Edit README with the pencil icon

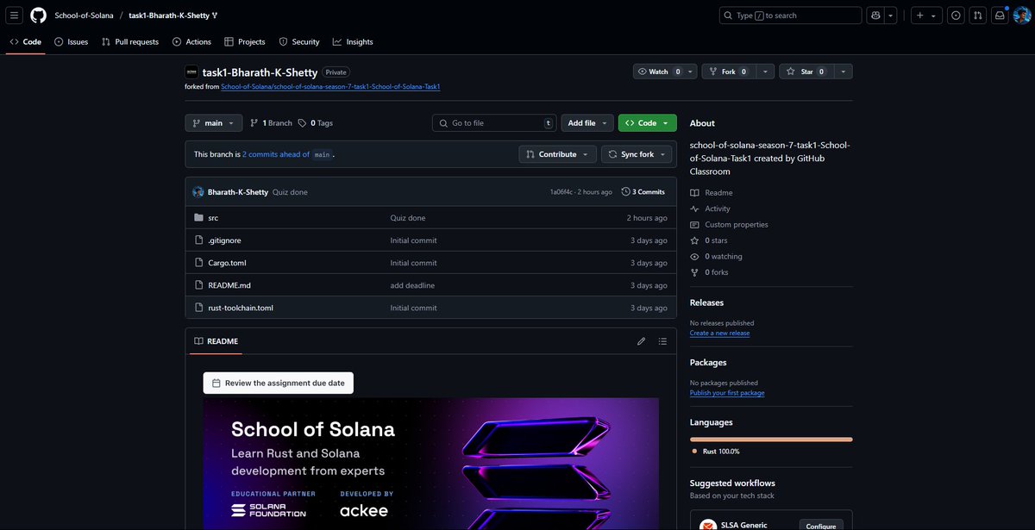[x=641, y=341]
